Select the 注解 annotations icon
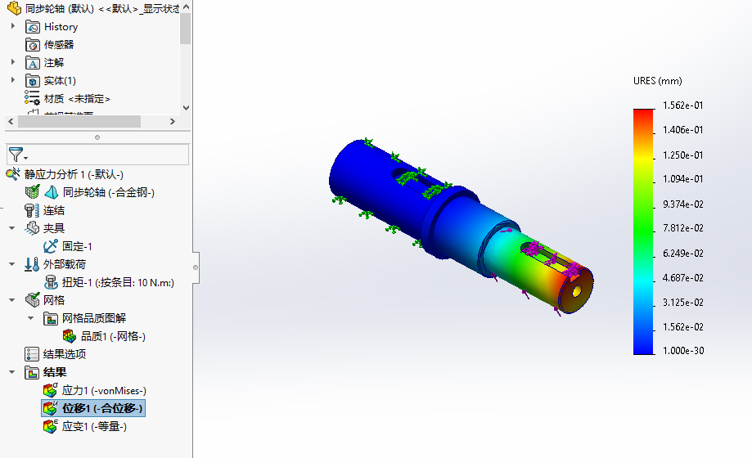The height and width of the screenshot is (458, 752). click(33, 63)
